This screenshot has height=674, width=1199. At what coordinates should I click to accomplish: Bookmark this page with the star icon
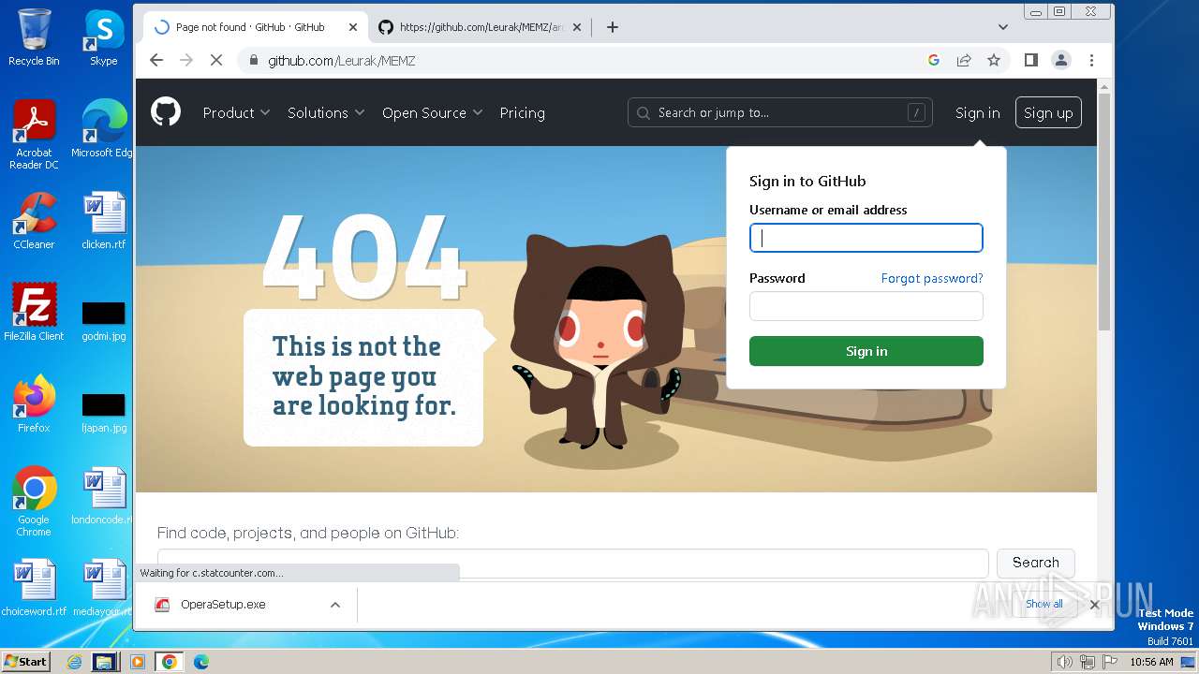pyautogui.click(x=994, y=60)
